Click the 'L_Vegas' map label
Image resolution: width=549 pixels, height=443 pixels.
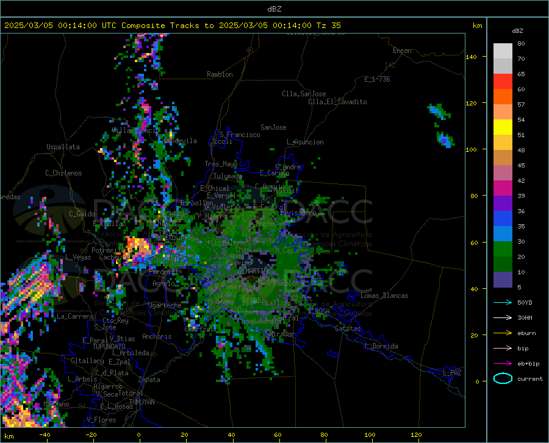click(78, 257)
